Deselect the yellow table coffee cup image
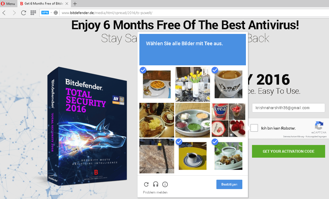This screenshot has height=199, width=329. (192, 156)
